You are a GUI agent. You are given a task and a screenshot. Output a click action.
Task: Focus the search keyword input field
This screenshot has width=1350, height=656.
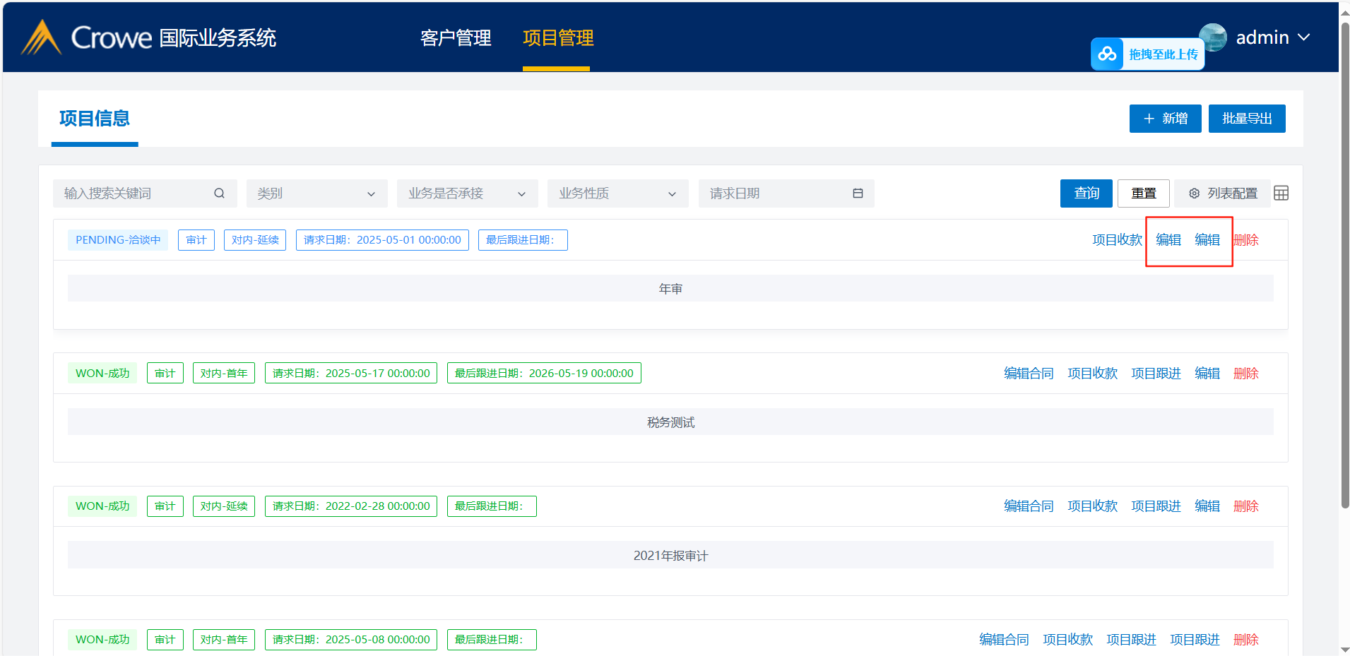tap(134, 193)
